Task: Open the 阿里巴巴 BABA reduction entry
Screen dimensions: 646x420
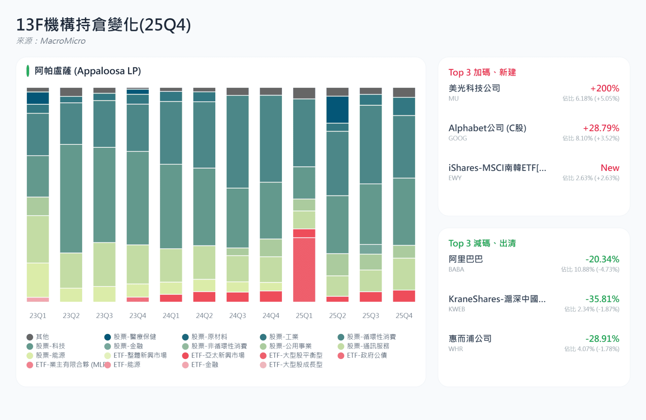Action: (466, 259)
